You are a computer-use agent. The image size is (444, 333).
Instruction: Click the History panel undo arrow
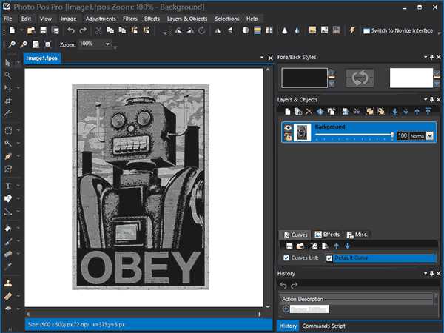(x=283, y=286)
